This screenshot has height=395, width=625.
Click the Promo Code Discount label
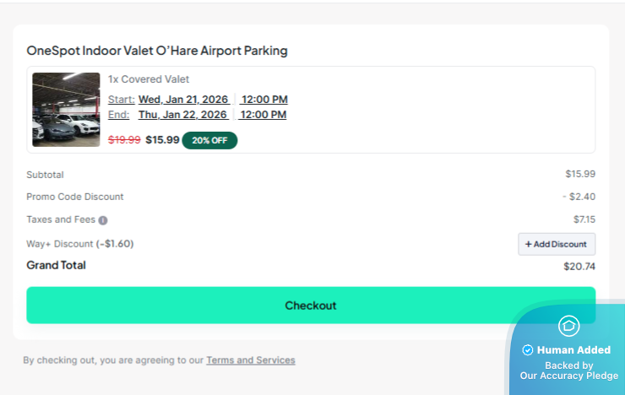coord(75,197)
